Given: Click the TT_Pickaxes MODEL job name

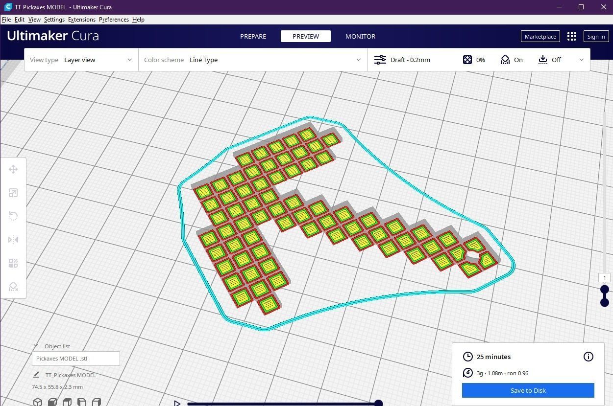Looking at the screenshot, I should point(71,375).
